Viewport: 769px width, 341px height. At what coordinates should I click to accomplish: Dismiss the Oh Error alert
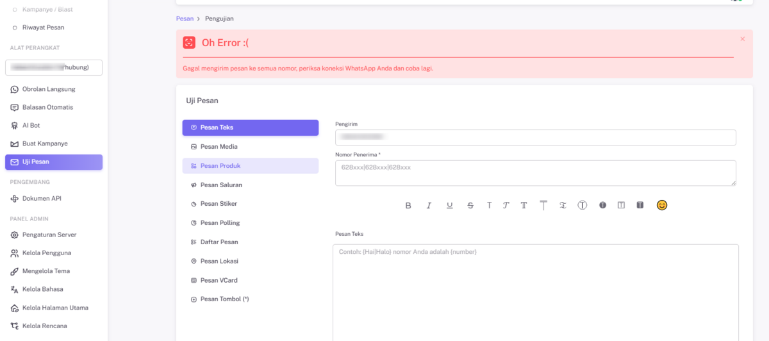coord(742,39)
